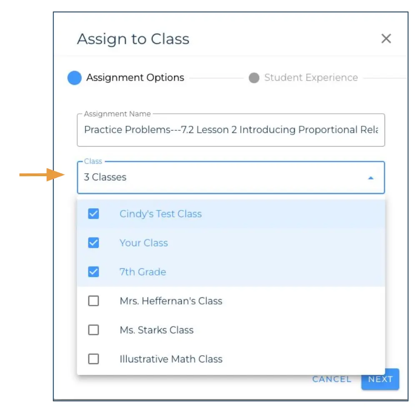Click CANCEL to dismiss the assignment

(331, 379)
